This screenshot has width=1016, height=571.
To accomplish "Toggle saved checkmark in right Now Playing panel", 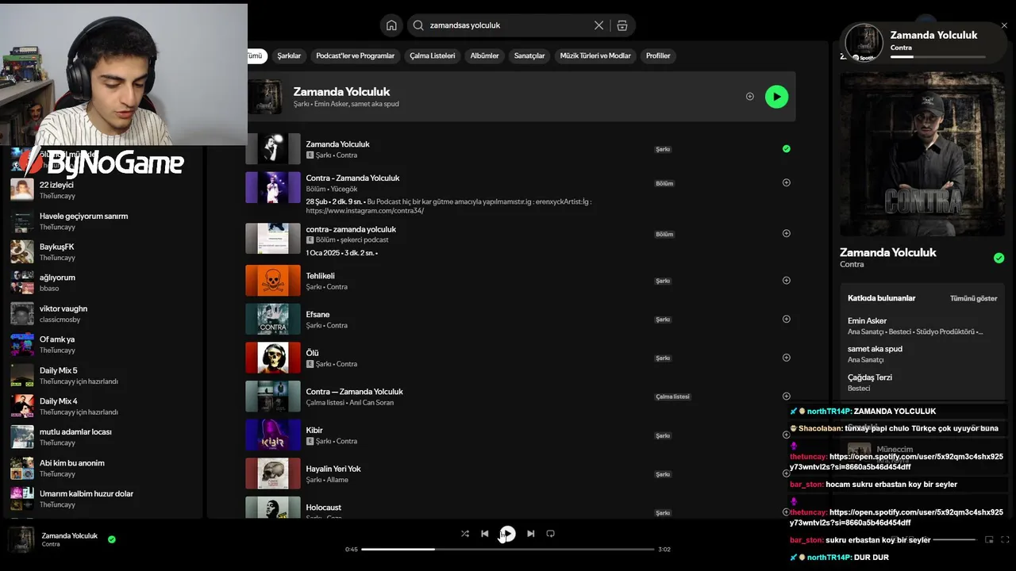I will click(999, 258).
